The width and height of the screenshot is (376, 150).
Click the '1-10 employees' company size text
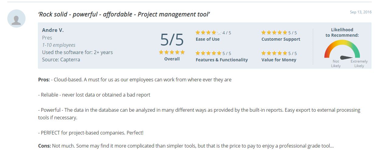59,45
